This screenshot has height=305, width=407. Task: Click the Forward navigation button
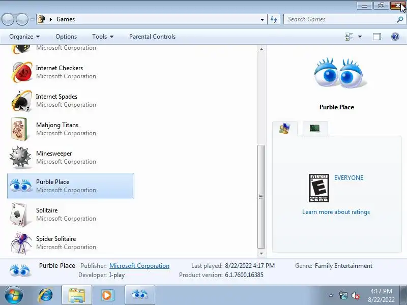(22, 19)
